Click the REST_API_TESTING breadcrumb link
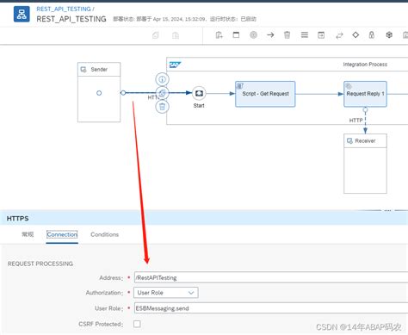 (x=64, y=9)
